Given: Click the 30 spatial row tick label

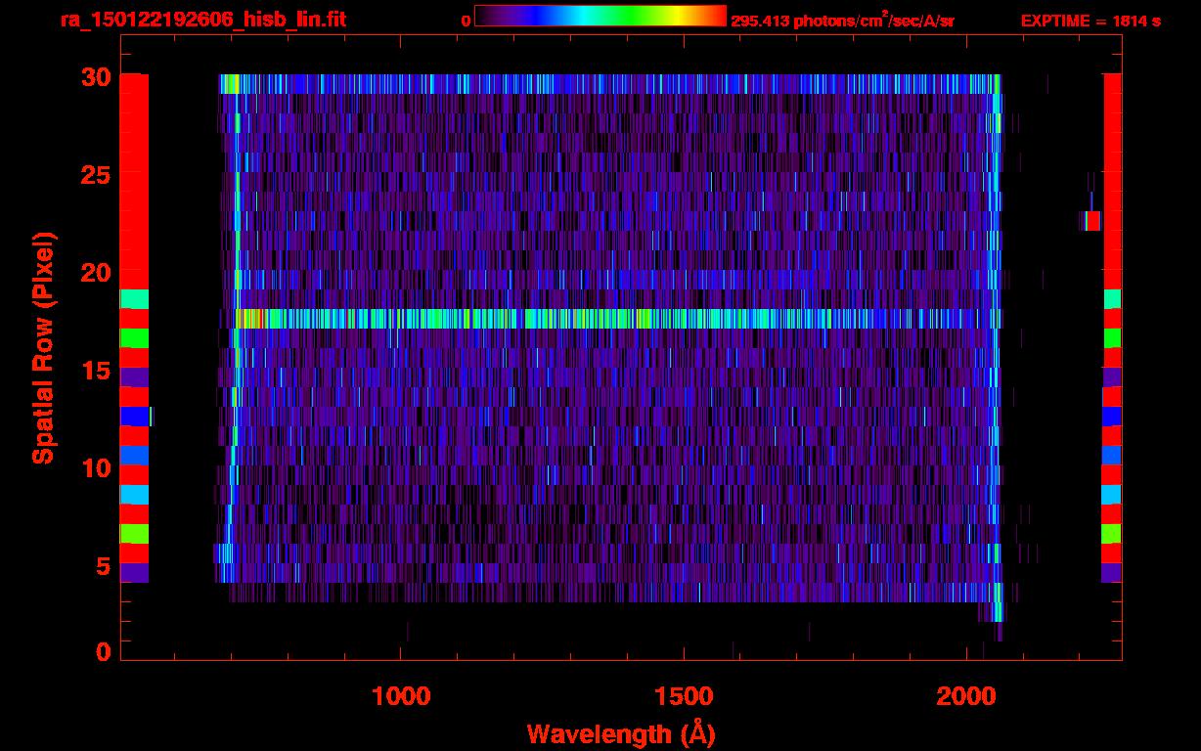Looking at the screenshot, I should pos(97,77).
